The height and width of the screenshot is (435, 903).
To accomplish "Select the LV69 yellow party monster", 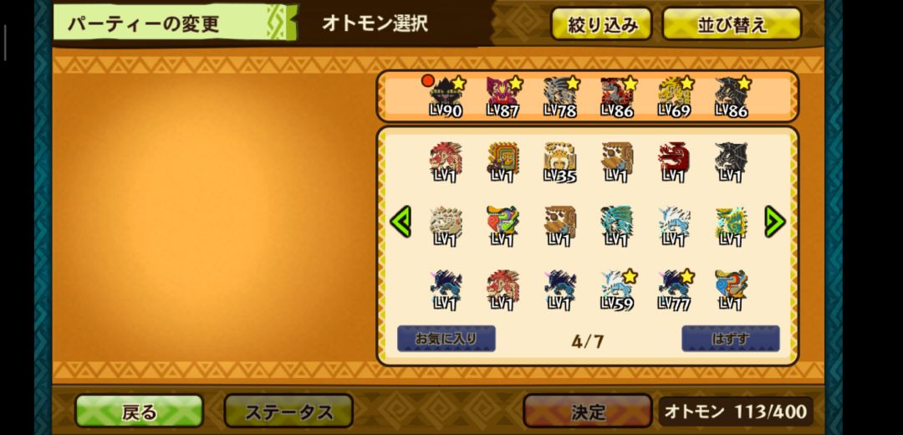I will click(674, 97).
